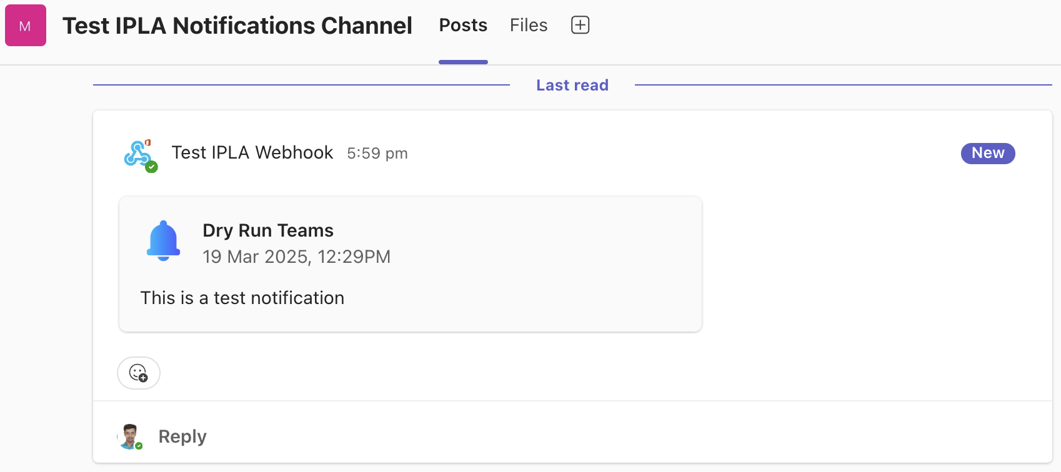Screen dimensions: 1061x472
Task: Click the 19 Mar 2025 card date
Action: pos(297,257)
